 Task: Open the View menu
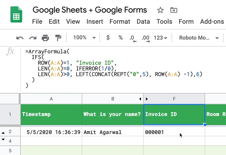(73, 22)
